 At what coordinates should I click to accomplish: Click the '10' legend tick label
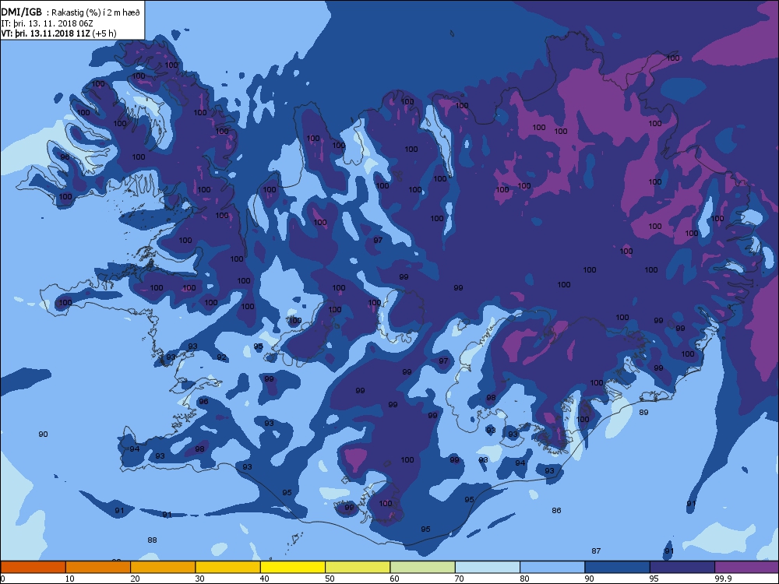click(70, 579)
